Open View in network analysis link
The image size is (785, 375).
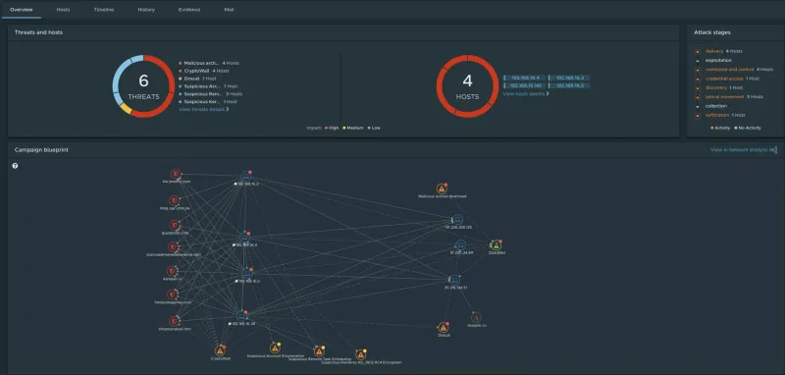744,149
